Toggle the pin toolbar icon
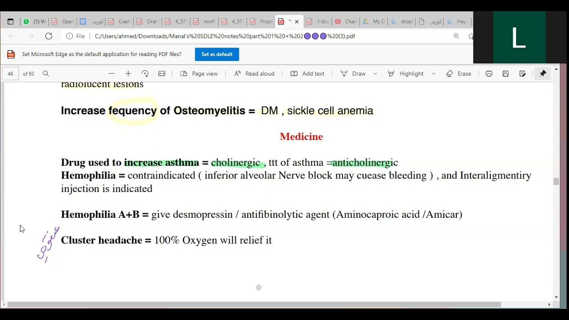 (543, 74)
